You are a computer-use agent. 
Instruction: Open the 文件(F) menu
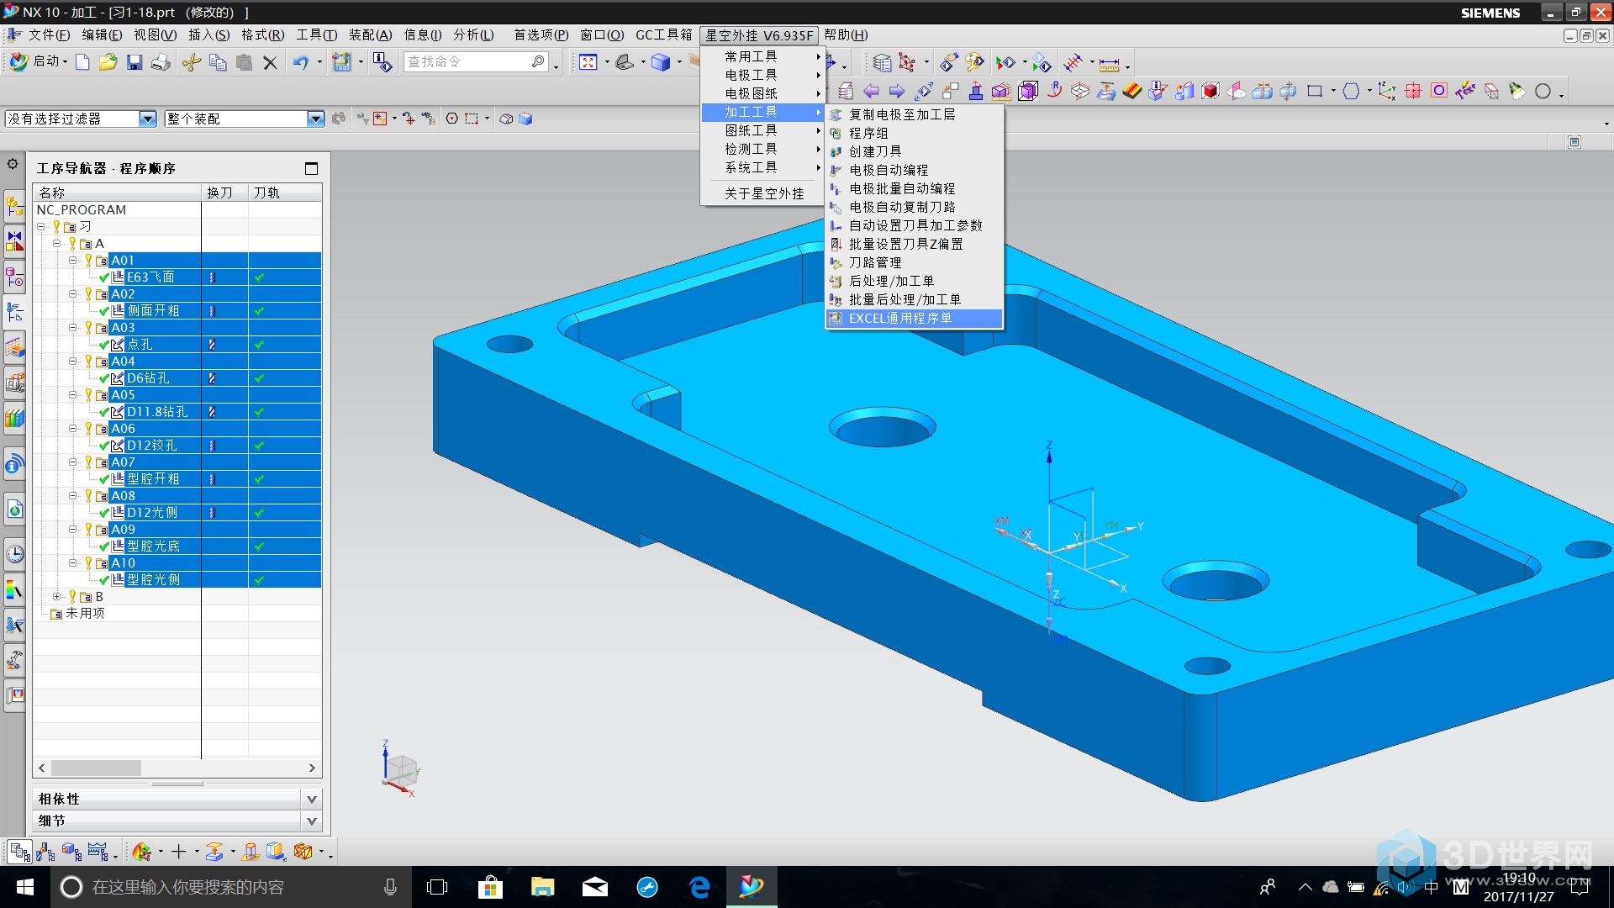tap(49, 34)
